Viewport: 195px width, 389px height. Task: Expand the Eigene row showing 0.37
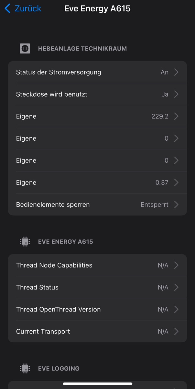(97, 183)
